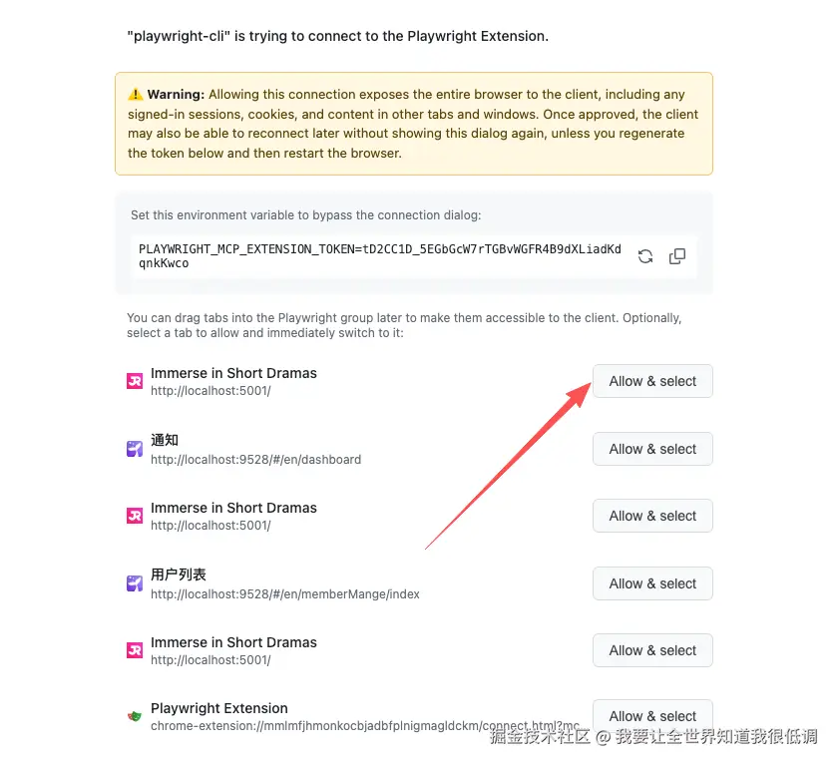Allow & select the 通知 tab
This screenshot has width=837, height=765.
tap(652, 449)
